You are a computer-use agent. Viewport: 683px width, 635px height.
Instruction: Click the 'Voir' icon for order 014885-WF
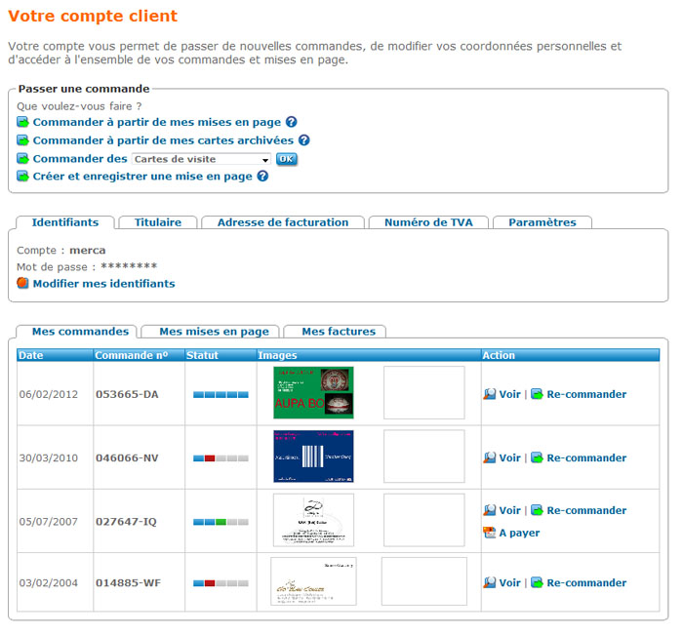coord(490,583)
